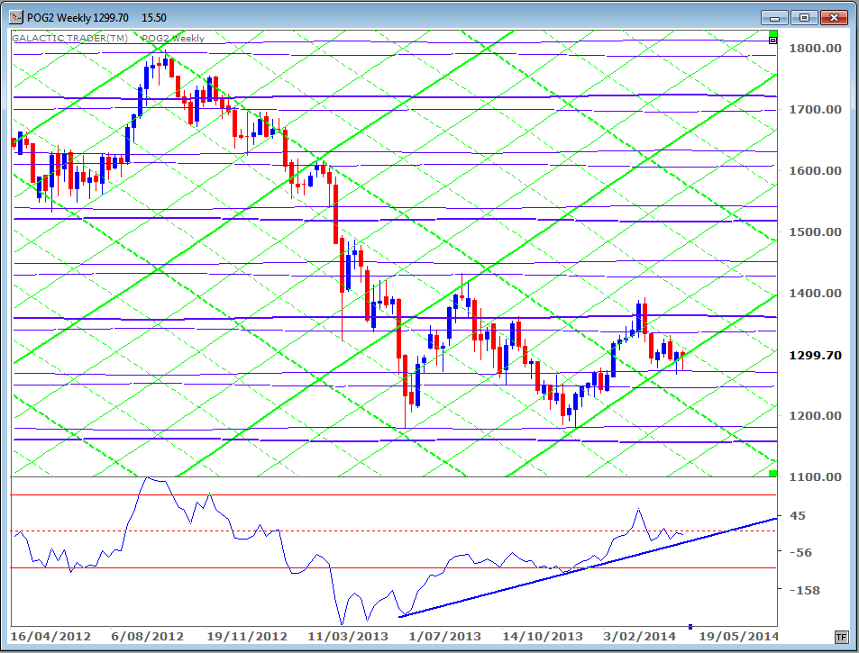Click the 1400.00 price axis label
Image resolution: width=859 pixels, height=653 pixels.
click(815, 294)
